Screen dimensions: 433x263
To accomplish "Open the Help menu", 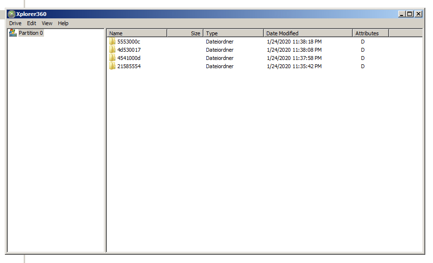I will tap(63, 23).
